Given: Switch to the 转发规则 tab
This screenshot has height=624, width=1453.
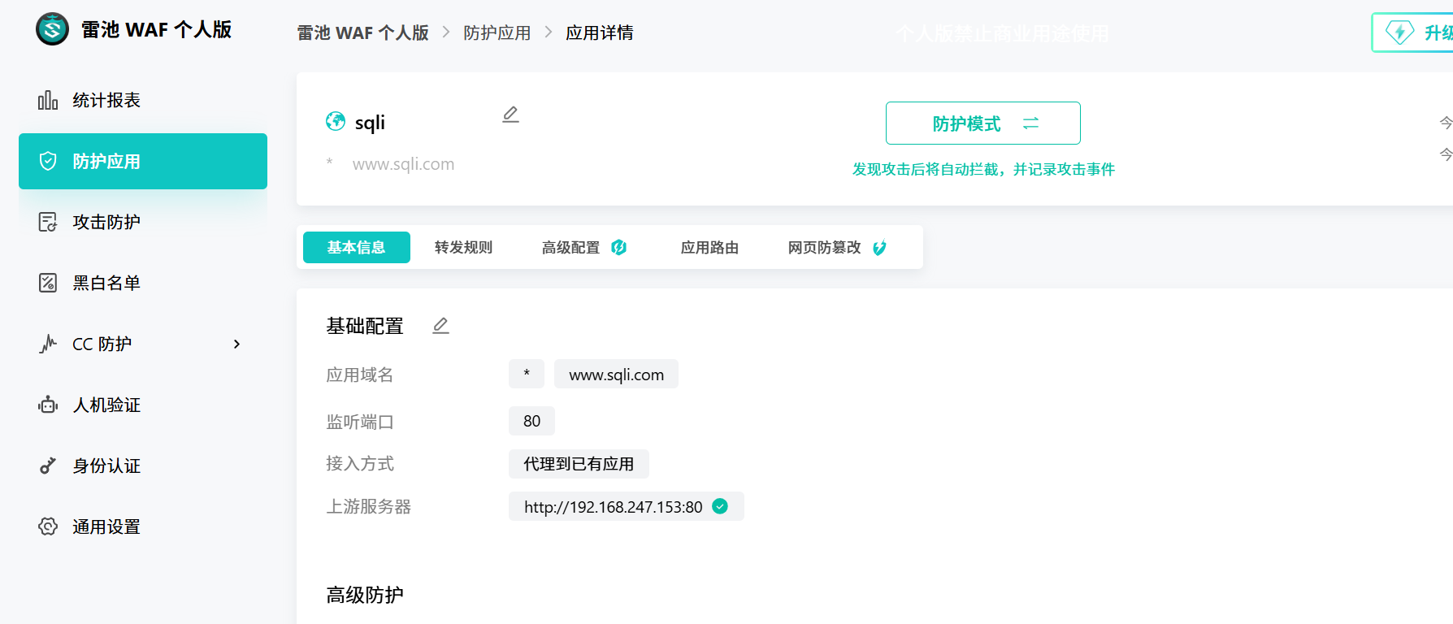Looking at the screenshot, I should [463, 247].
